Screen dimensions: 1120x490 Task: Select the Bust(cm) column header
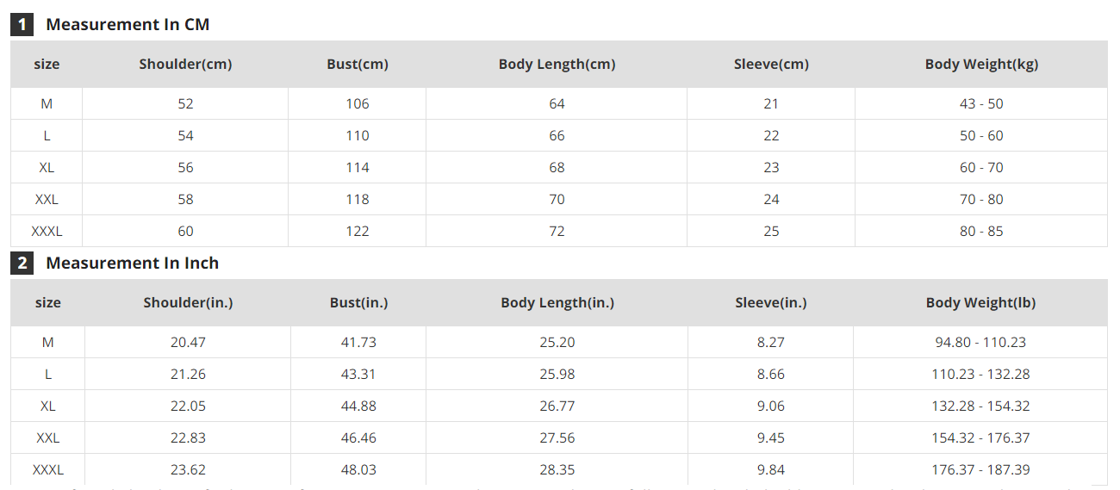[x=358, y=64]
